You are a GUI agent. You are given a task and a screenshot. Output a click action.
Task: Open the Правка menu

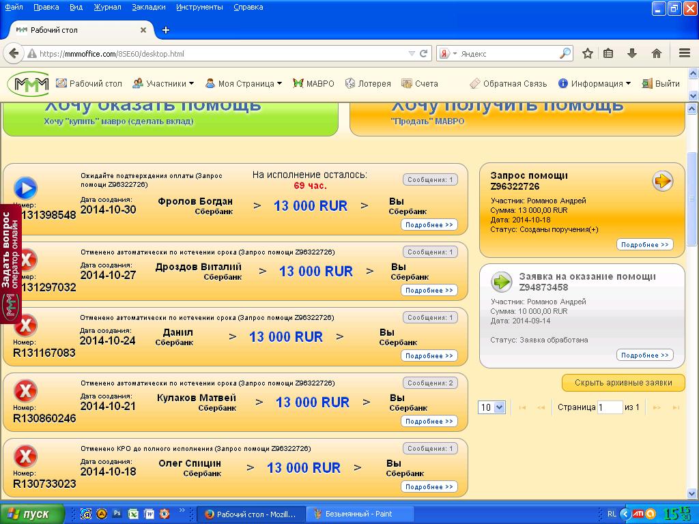click(46, 7)
